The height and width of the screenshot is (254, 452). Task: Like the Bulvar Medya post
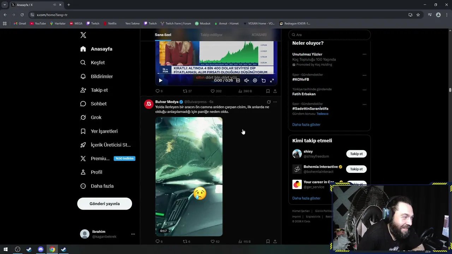(215, 242)
